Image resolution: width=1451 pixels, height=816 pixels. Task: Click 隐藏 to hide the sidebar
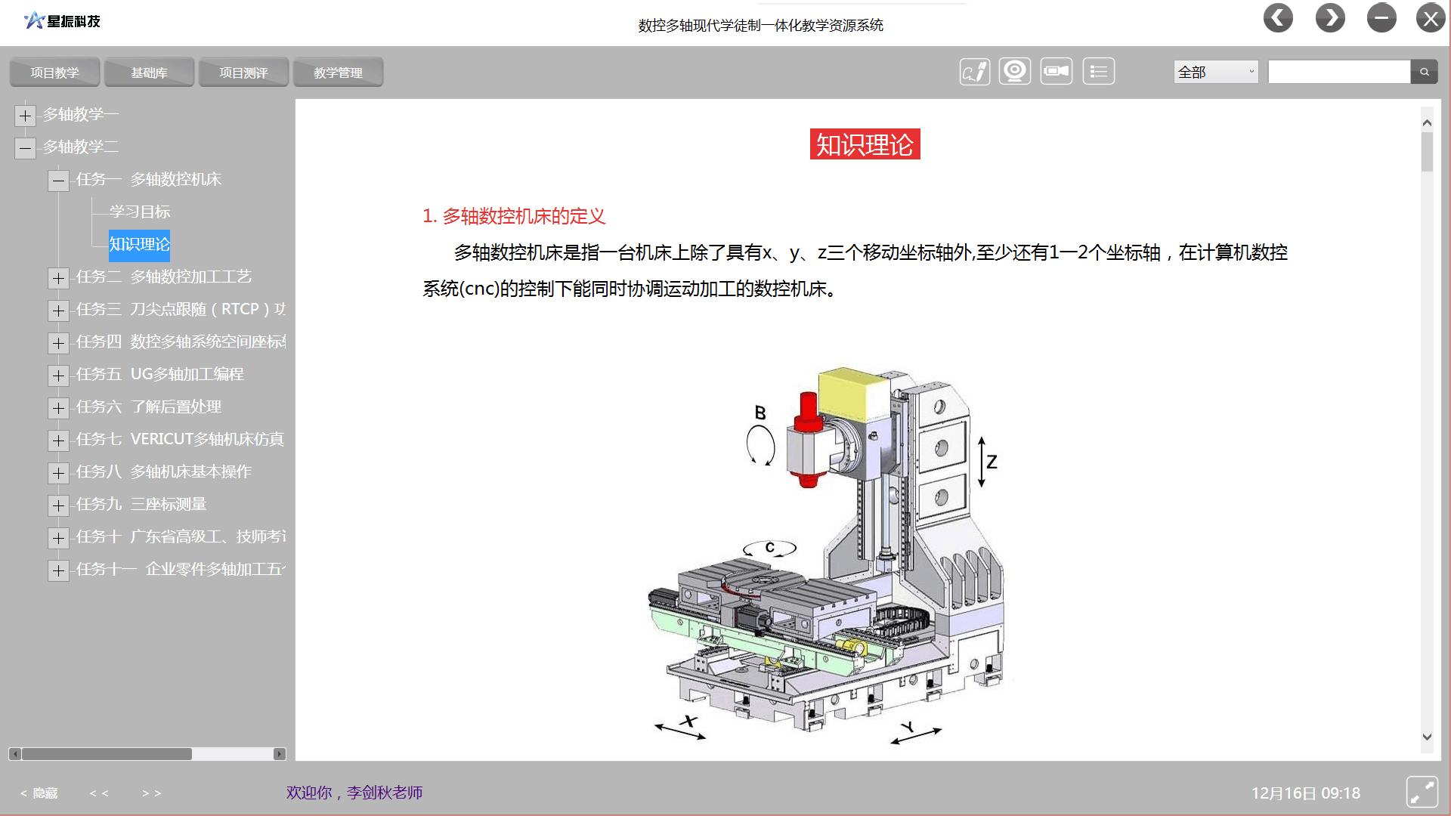39,793
